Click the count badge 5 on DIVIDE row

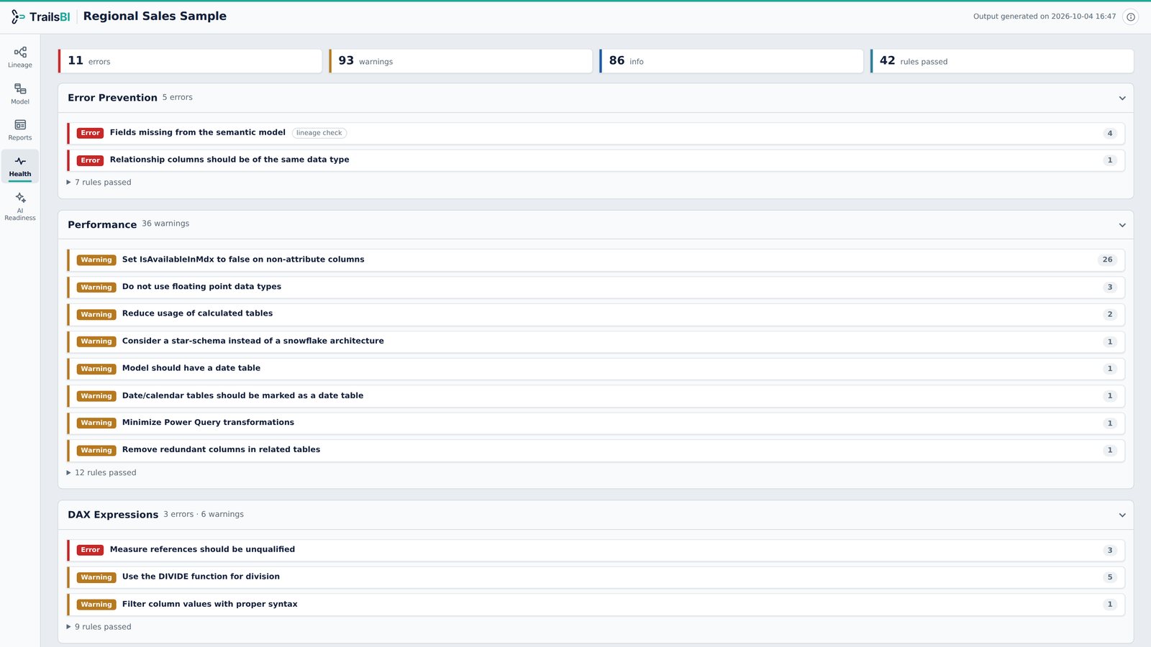[1110, 577]
